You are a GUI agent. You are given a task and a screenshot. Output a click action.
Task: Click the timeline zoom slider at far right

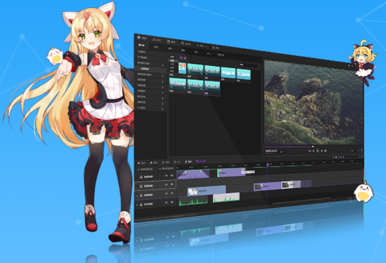[353, 156]
